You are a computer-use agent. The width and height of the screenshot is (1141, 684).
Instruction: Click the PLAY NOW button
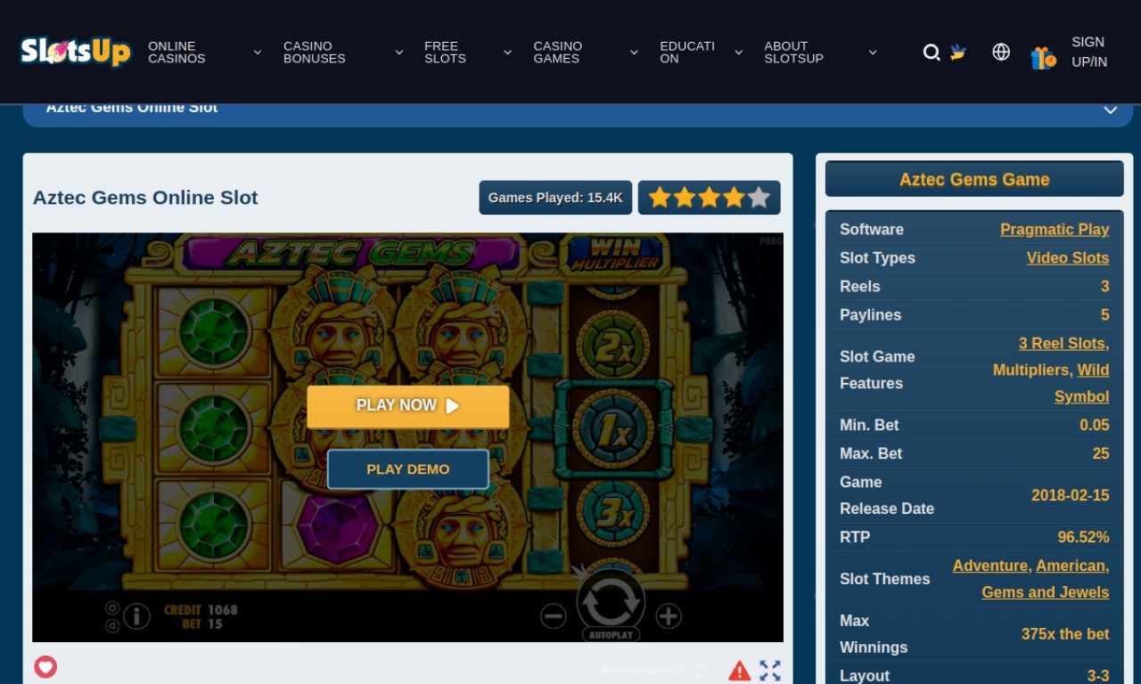[408, 406]
